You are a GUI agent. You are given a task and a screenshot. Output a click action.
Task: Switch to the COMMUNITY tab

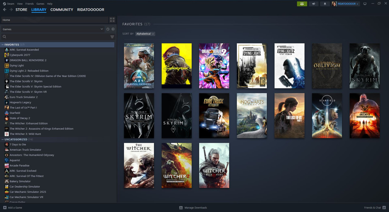click(62, 10)
